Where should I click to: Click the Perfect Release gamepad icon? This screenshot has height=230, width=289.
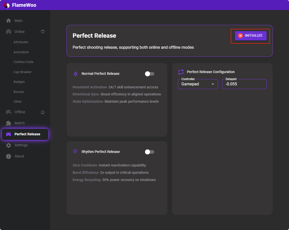click(9, 134)
